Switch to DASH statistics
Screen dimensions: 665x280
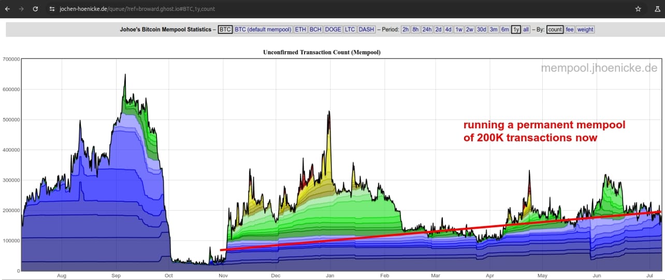pos(366,30)
